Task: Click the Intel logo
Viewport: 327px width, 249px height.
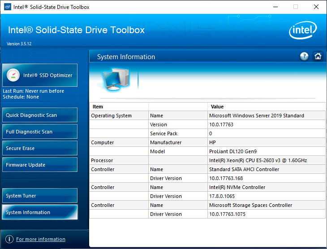Action: [x=303, y=31]
